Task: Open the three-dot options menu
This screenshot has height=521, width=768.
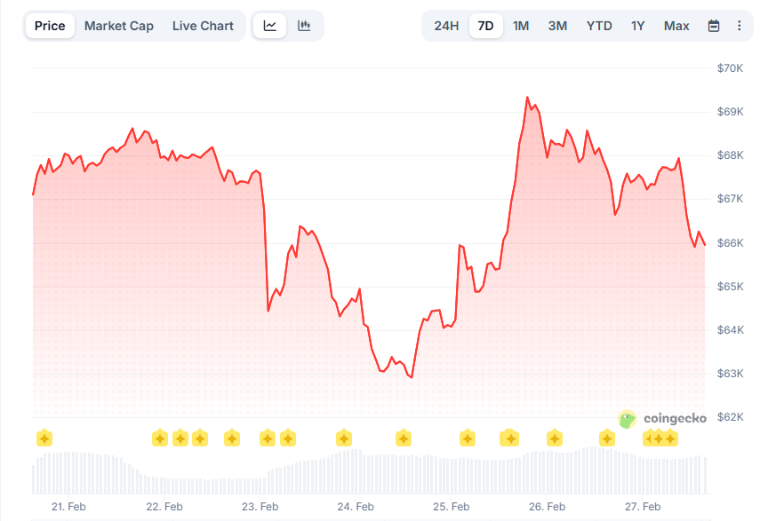Action: pos(739,26)
